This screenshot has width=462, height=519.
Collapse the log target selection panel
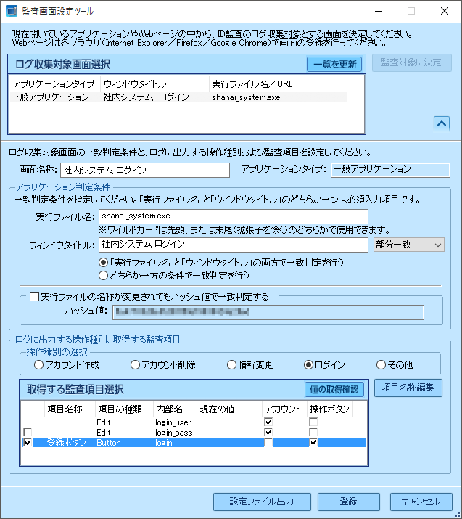pyautogui.click(x=442, y=124)
